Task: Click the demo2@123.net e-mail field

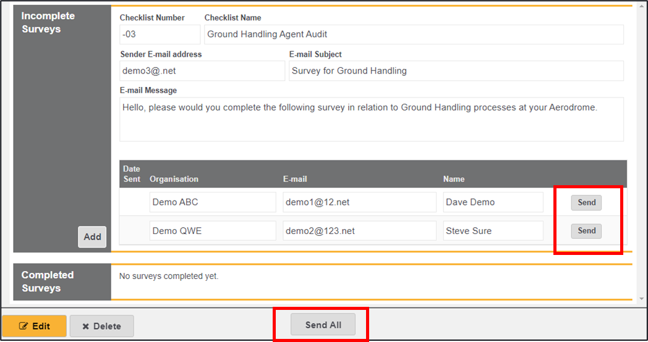Action: pyautogui.click(x=359, y=231)
